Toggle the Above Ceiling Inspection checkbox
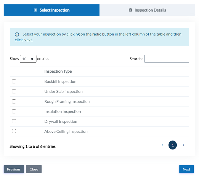 (14, 131)
